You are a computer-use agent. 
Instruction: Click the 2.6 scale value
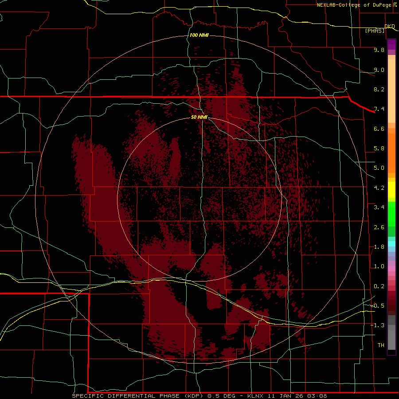(379, 227)
